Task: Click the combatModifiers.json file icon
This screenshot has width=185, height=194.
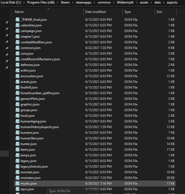Action: click(x=17, y=42)
